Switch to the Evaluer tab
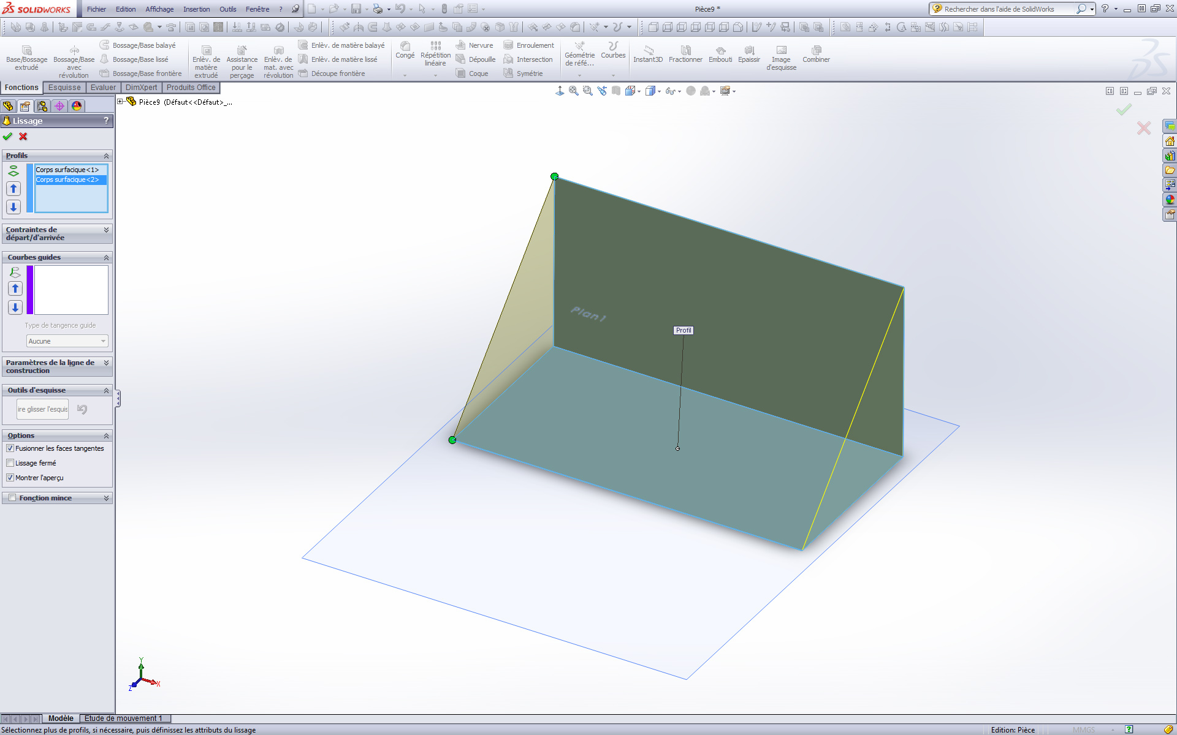Image resolution: width=1177 pixels, height=735 pixels. click(103, 88)
